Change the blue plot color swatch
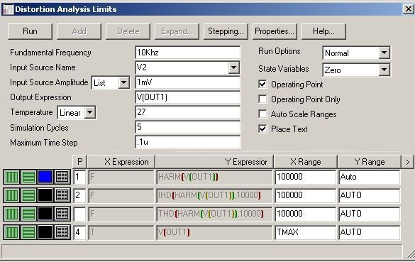Viewport: 415px width, 262px height. pyautogui.click(x=45, y=177)
